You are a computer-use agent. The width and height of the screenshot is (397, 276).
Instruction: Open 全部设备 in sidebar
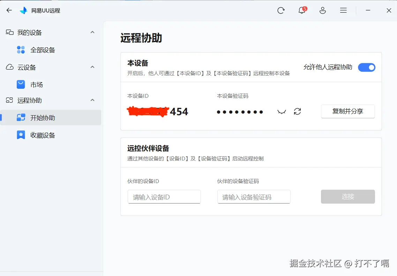click(x=51, y=50)
